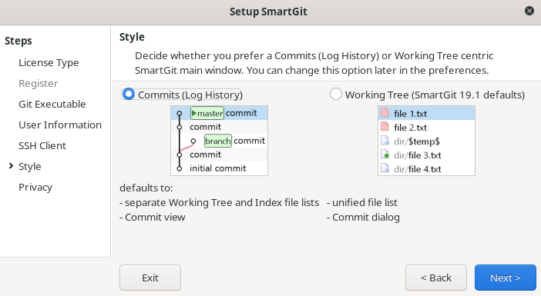Viewport: 541px width, 296px height.
Task: Select the Working Tree radio button
Action: point(336,94)
